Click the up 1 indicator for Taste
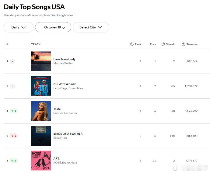The image size is (210, 173). (14, 111)
